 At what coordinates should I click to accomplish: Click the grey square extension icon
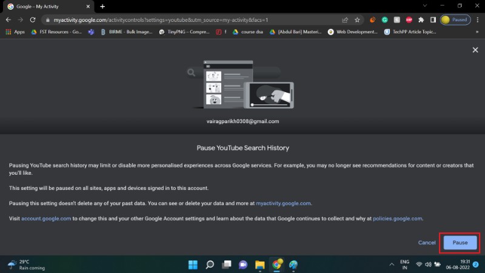pyautogui.click(x=397, y=20)
